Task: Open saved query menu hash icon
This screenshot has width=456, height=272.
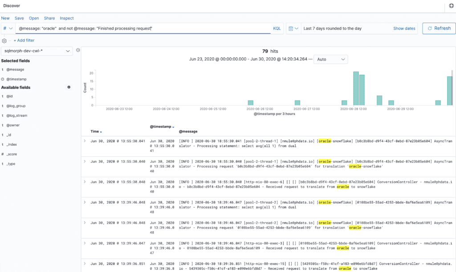Action: click(x=8, y=28)
